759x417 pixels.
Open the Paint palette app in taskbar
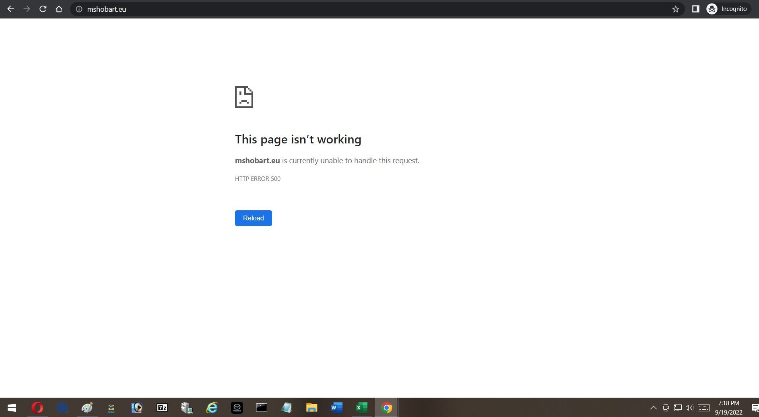click(x=87, y=408)
